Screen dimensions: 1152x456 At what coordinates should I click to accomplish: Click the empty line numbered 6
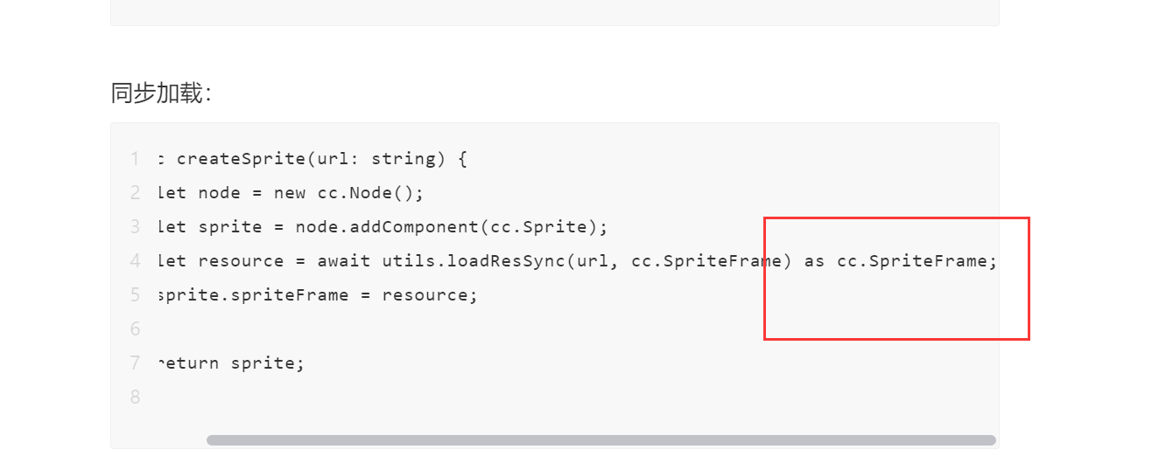tap(135, 329)
